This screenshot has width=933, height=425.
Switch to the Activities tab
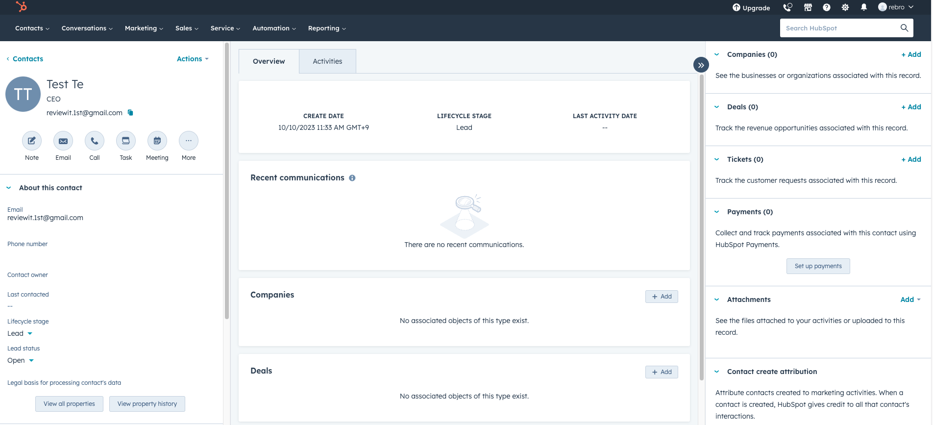327,61
